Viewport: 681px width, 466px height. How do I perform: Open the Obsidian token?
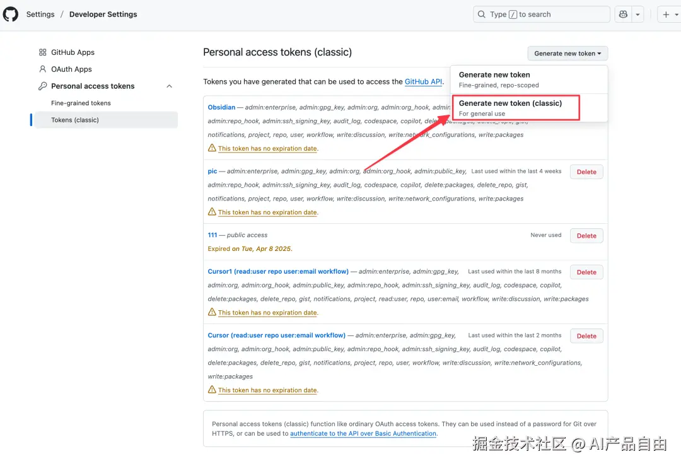[221, 107]
